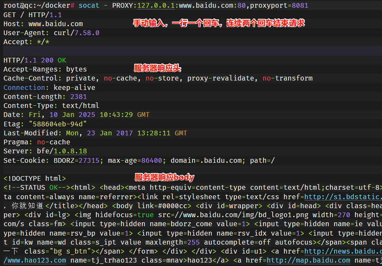Click the 'Accept: */*' header line
This screenshot has width=382, height=266.
point(26,42)
